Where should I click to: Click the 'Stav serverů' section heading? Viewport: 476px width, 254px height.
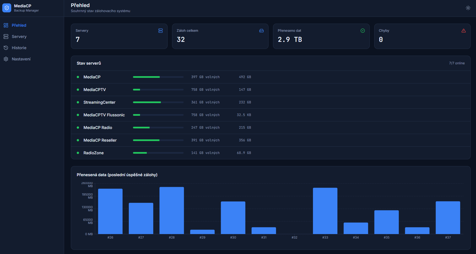[x=89, y=63]
